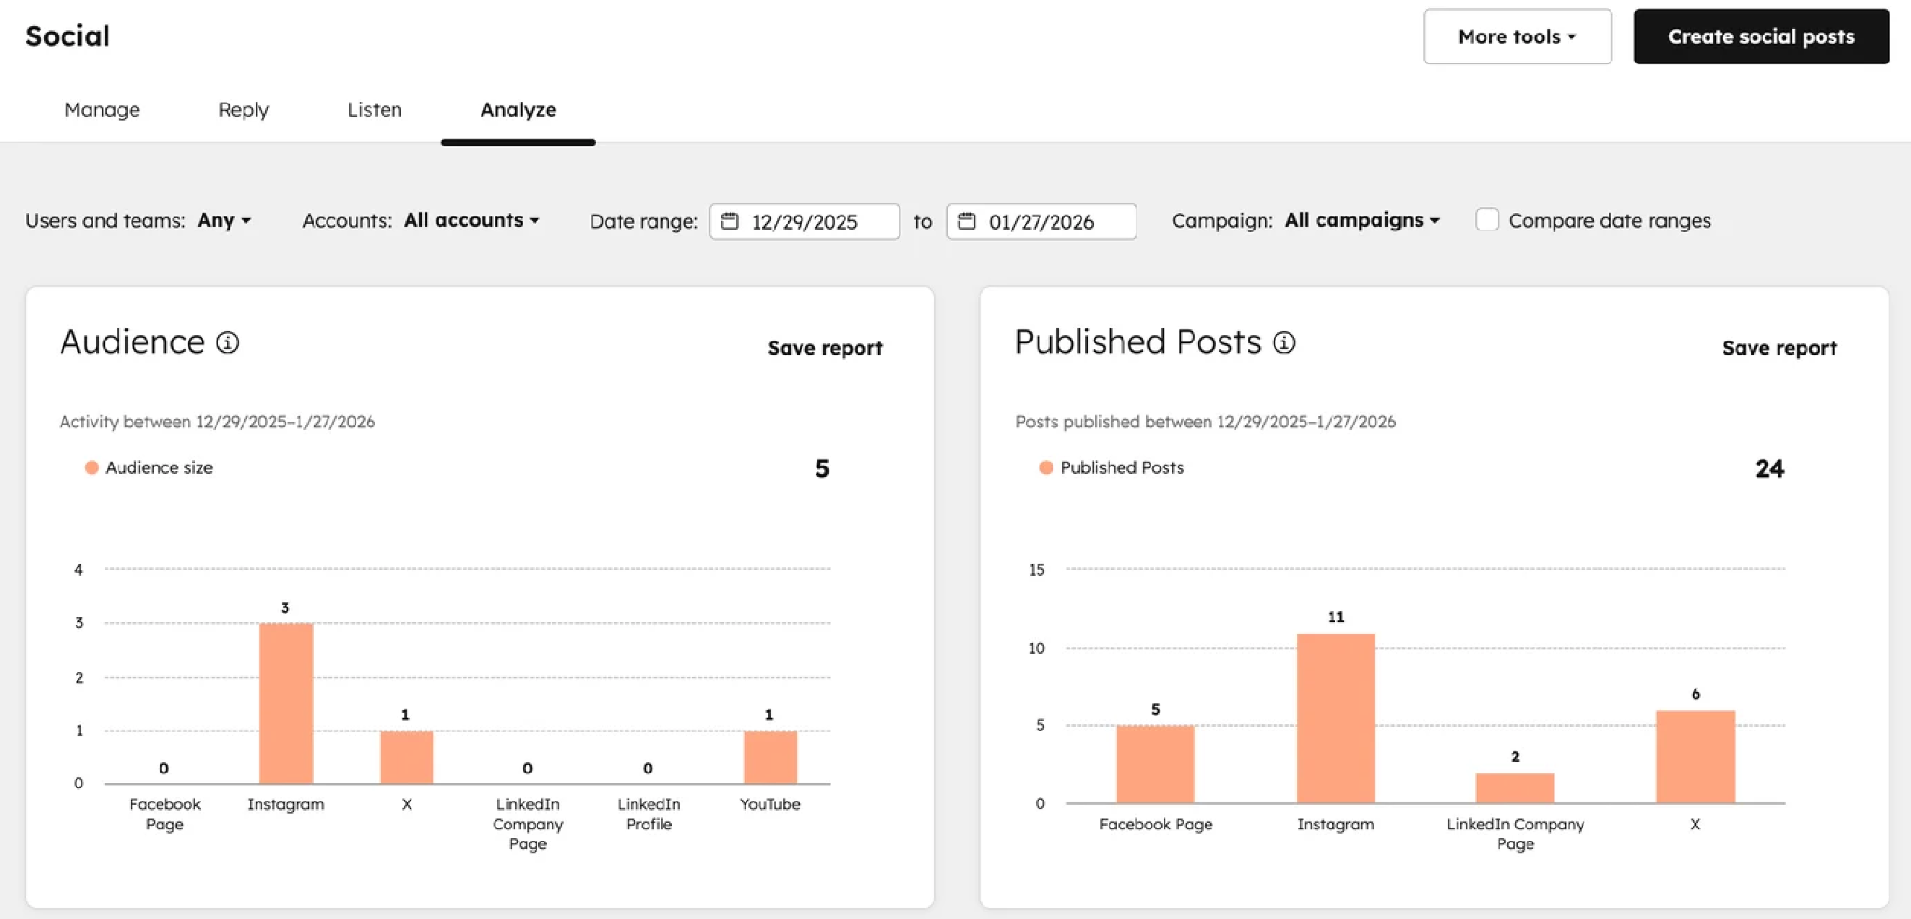Expand the All accounts dropdown
Image resolution: width=1911 pixels, height=919 pixels.
[x=471, y=220]
